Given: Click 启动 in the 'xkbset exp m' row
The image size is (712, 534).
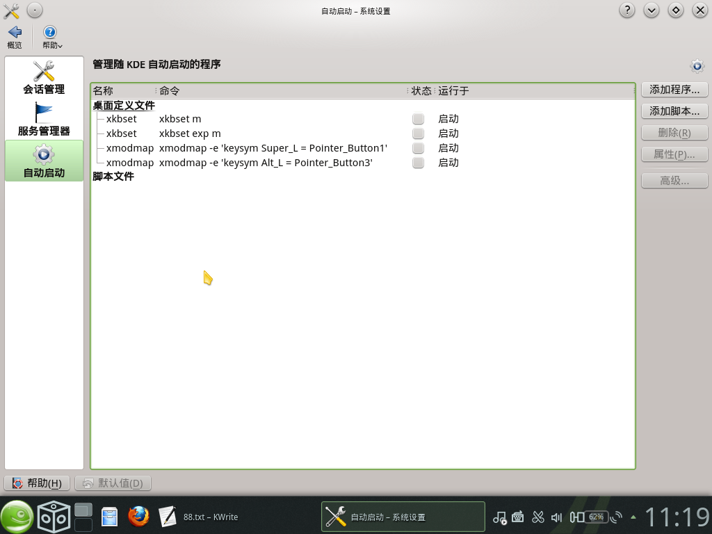Looking at the screenshot, I should (x=448, y=133).
